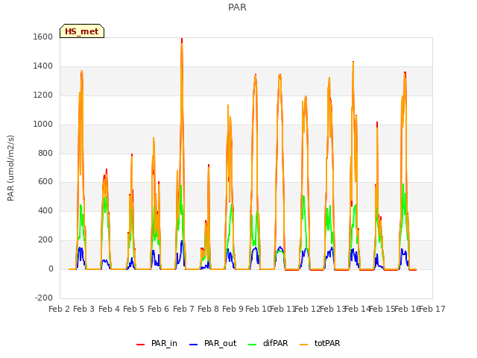Image resolution: width=477 pixels, height=358 pixels.
Task: Click the 400 y-axis tick label
Action: pyautogui.click(x=45, y=210)
